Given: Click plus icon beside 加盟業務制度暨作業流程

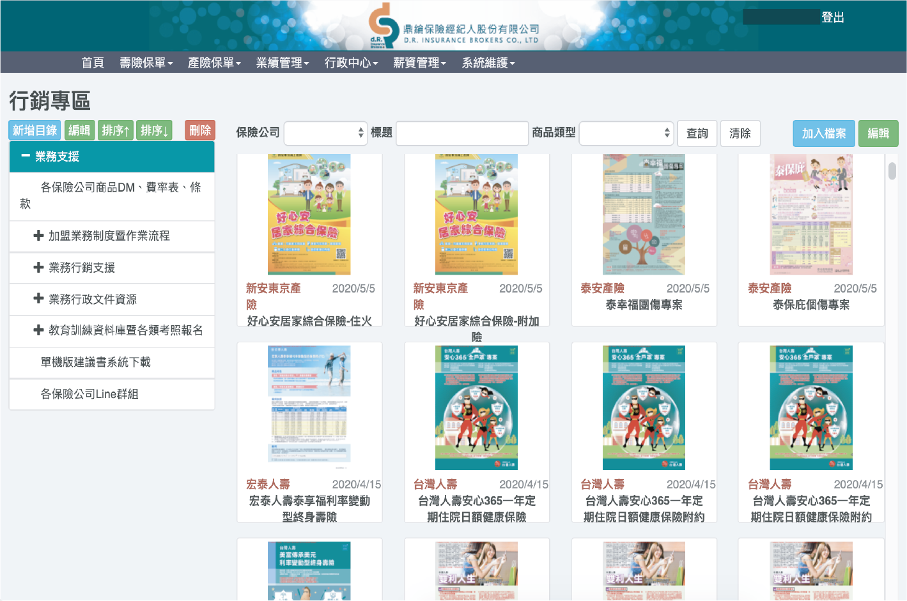Looking at the screenshot, I should click(x=38, y=236).
